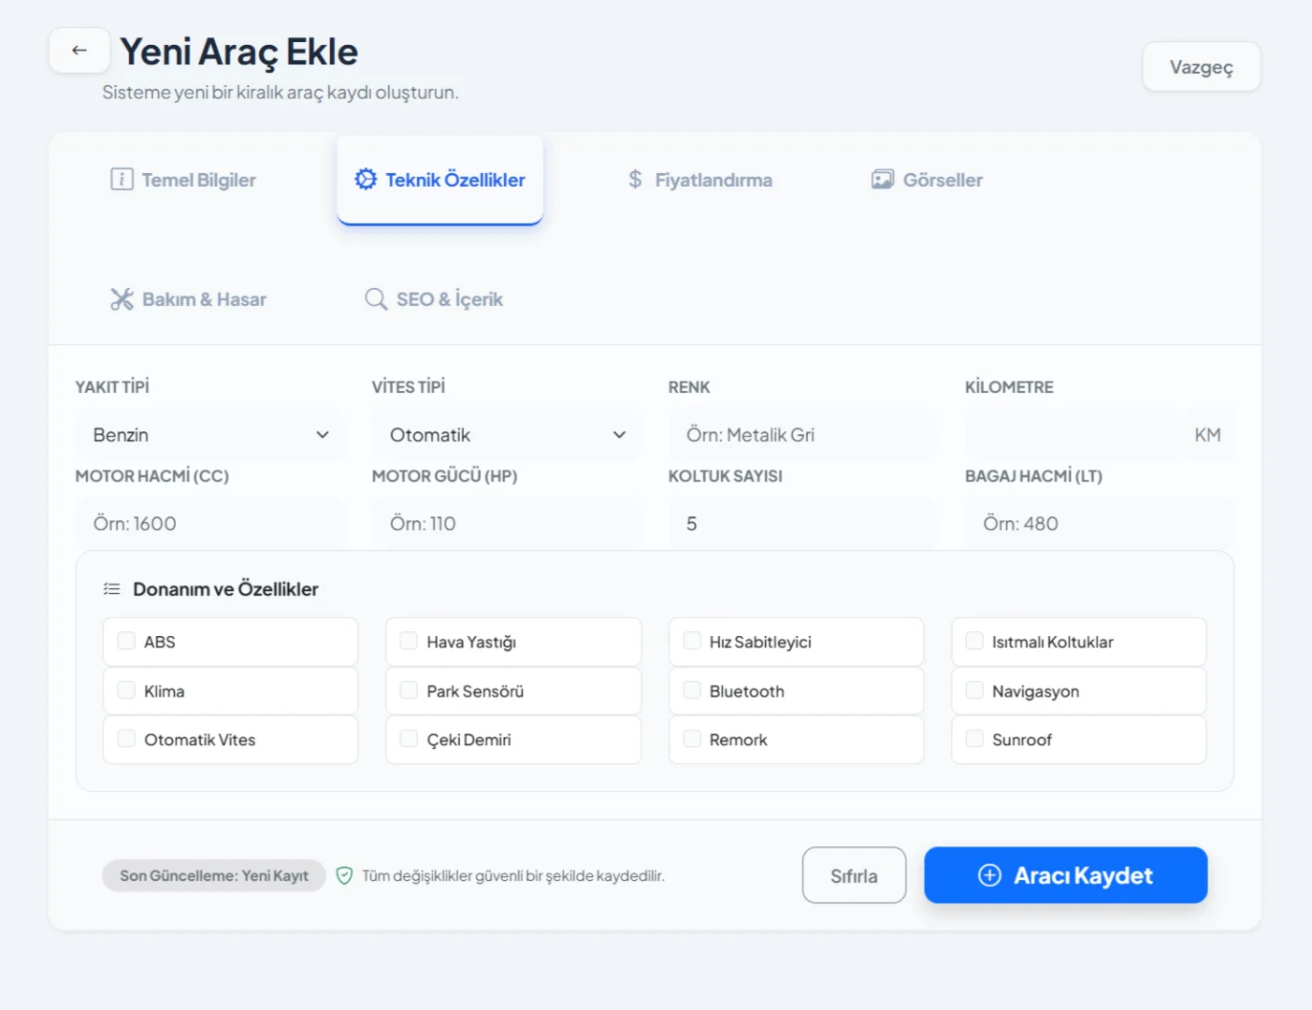This screenshot has height=1010, width=1312.
Task: Focus the Renk input field
Action: coord(801,435)
